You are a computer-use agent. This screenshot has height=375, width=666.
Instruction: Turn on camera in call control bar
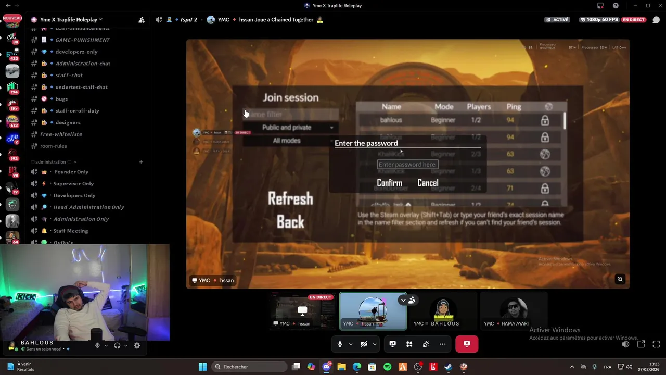(x=364, y=344)
